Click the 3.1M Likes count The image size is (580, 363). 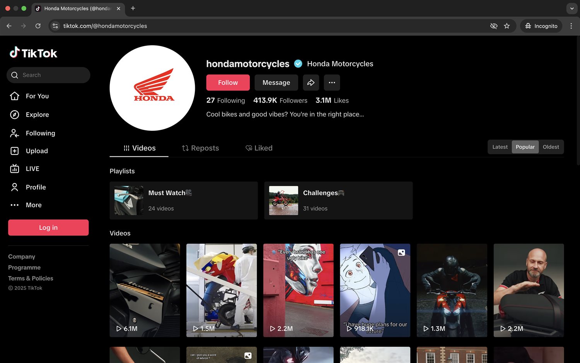click(332, 101)
